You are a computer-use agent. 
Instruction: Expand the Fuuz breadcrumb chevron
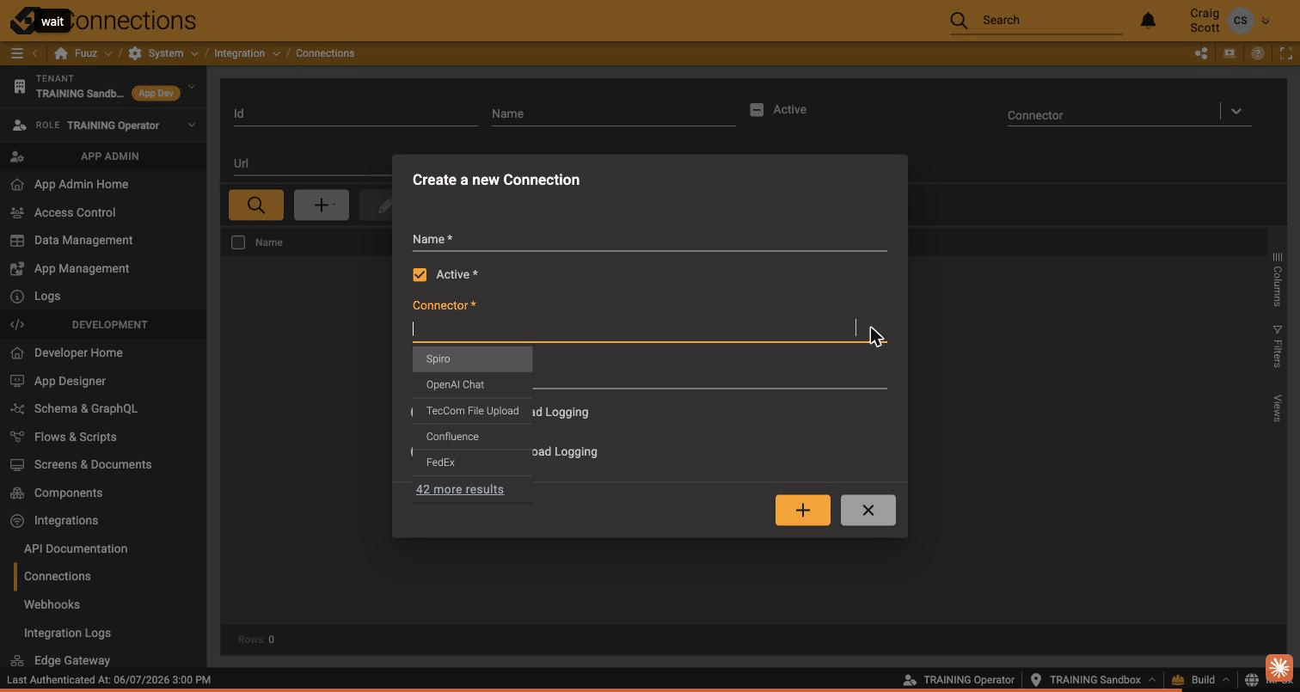[x=107, y=53]
